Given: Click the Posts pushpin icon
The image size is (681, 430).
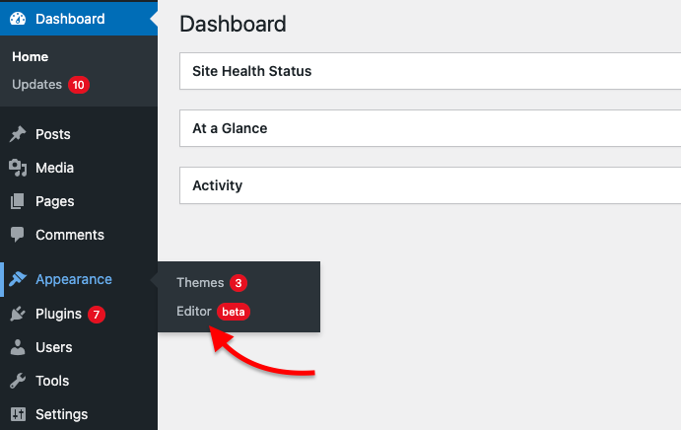Looking at the screenshot, I should (18, 134).
